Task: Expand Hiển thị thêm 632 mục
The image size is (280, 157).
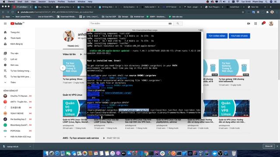Action: 21,137
